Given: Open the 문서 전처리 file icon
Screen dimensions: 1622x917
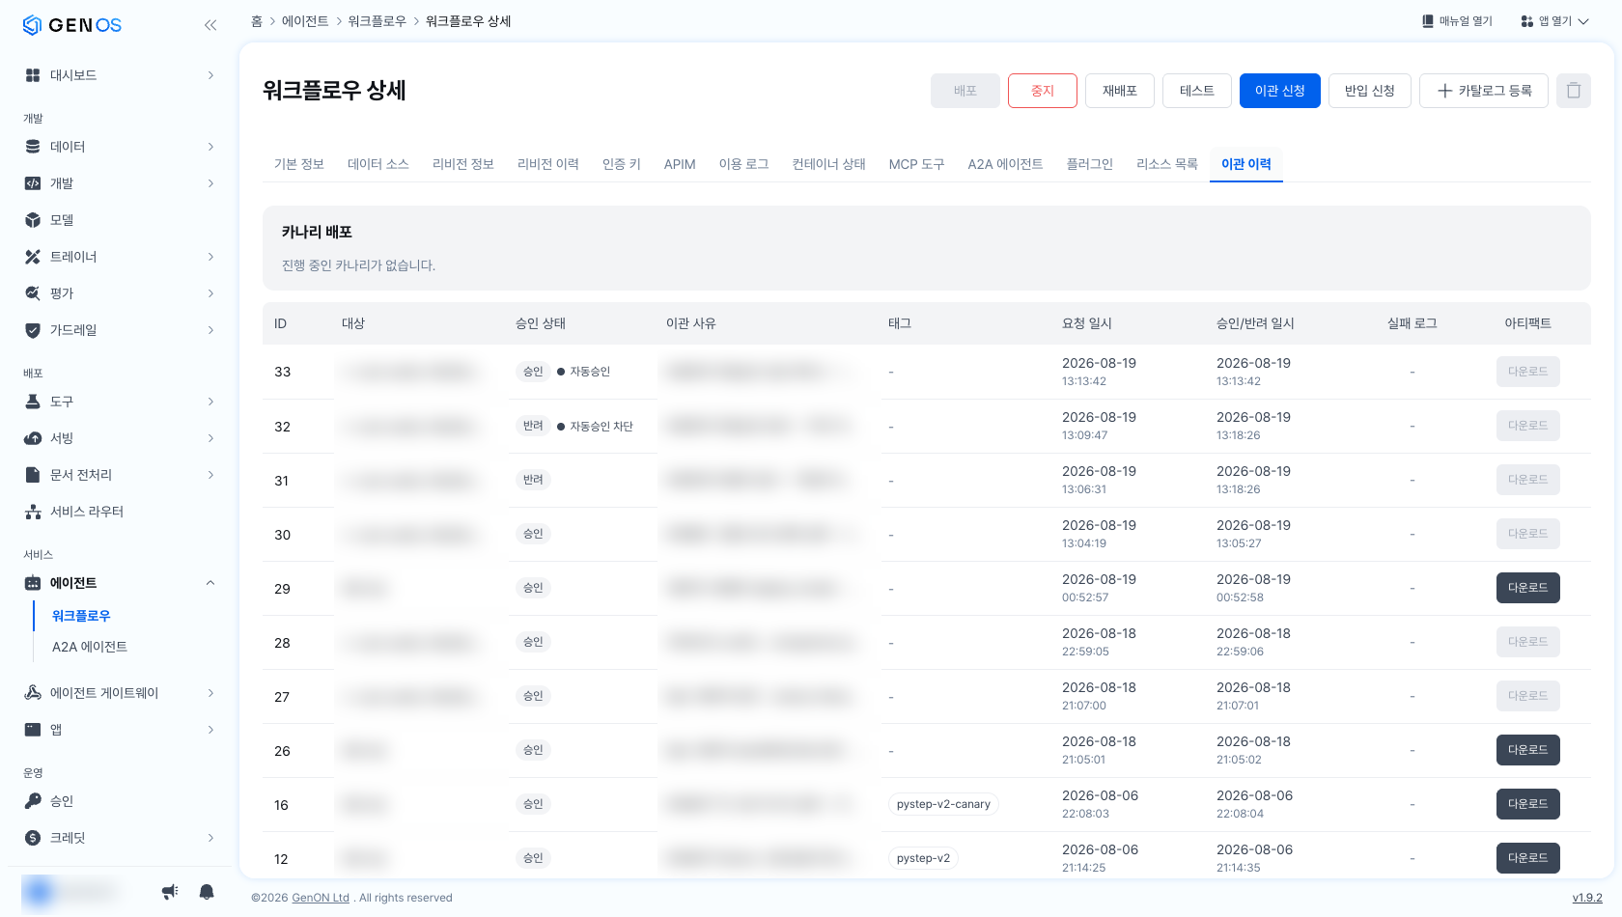Looking at the screenshot, I should [33, 475].
